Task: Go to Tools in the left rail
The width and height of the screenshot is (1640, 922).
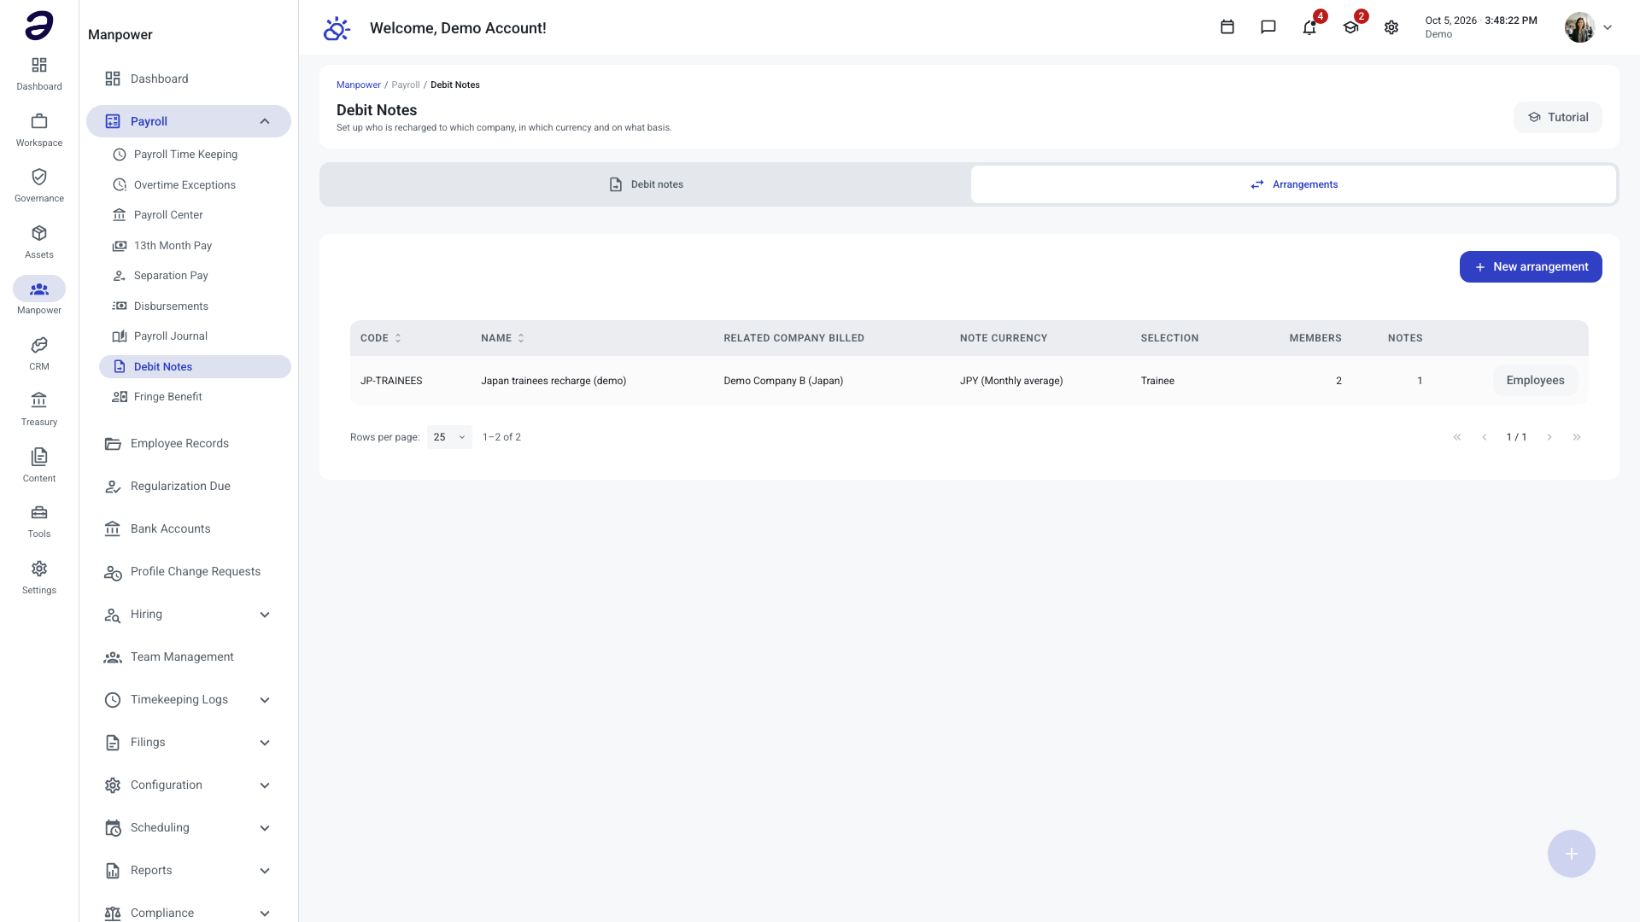Action: (x=39, y=521)
